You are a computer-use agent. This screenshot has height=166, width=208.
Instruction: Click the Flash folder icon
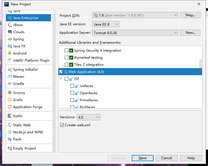tap(10, 139)
